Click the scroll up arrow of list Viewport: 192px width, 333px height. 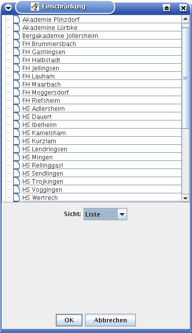(185, 19)
